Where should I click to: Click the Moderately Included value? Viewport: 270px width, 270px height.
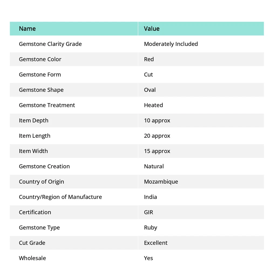[x=171, y=44]
